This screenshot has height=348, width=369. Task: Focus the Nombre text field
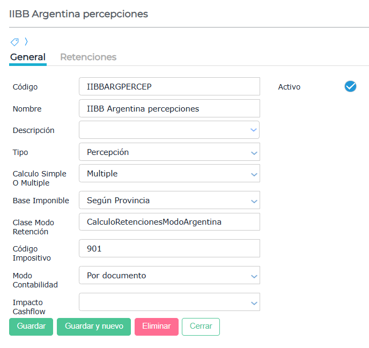coord(169,108)
